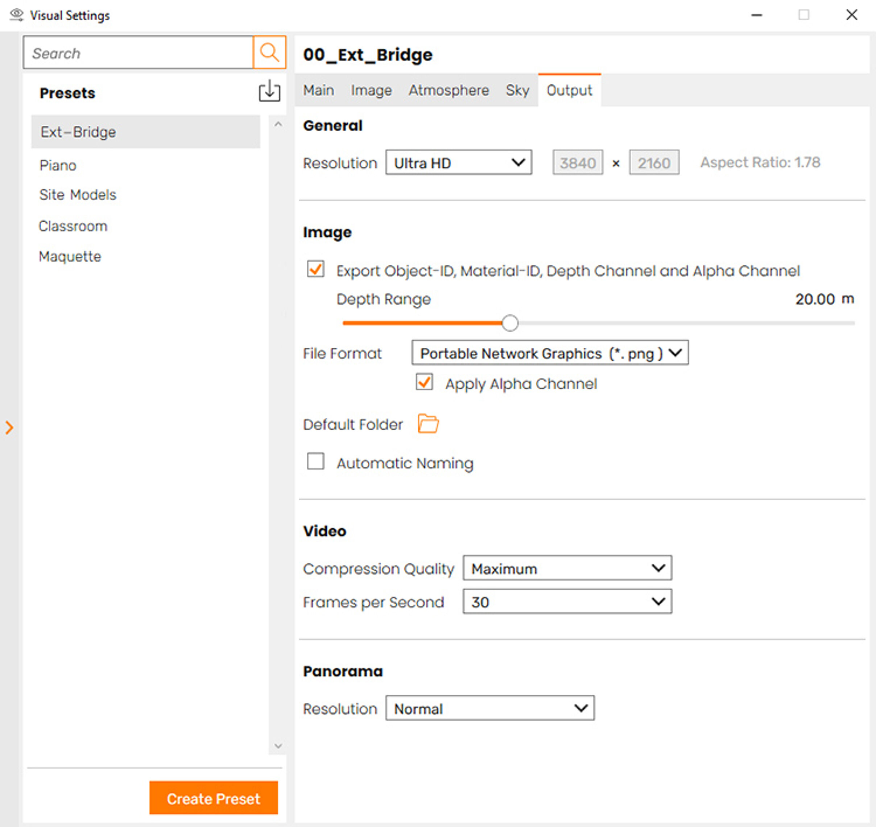Open the search with the magnifier icon
876x827 pixels.
tap(269, 53)
